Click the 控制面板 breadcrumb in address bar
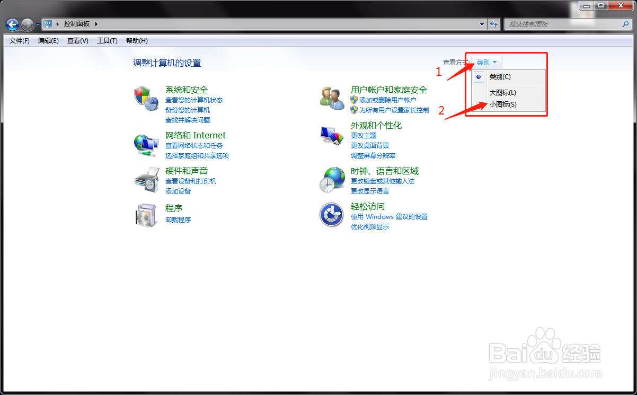Screen dimensions: 637x395 coord(77,24)
